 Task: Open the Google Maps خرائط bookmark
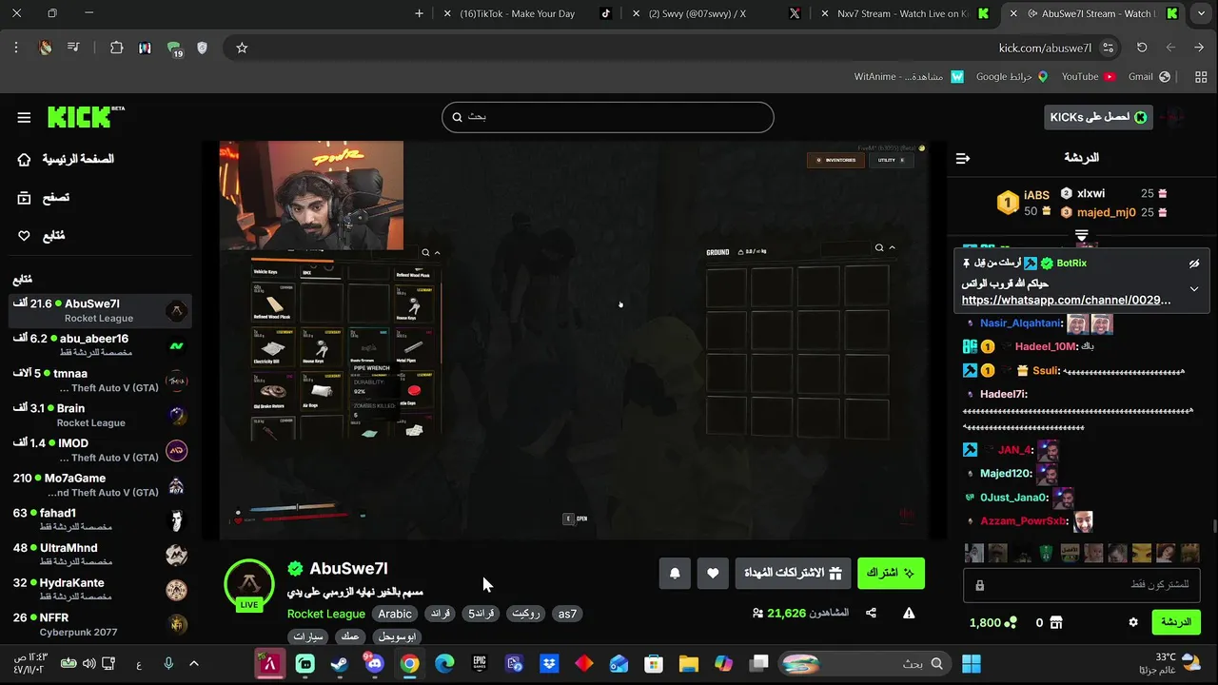pyautogui.click(x=1012, y=76)
